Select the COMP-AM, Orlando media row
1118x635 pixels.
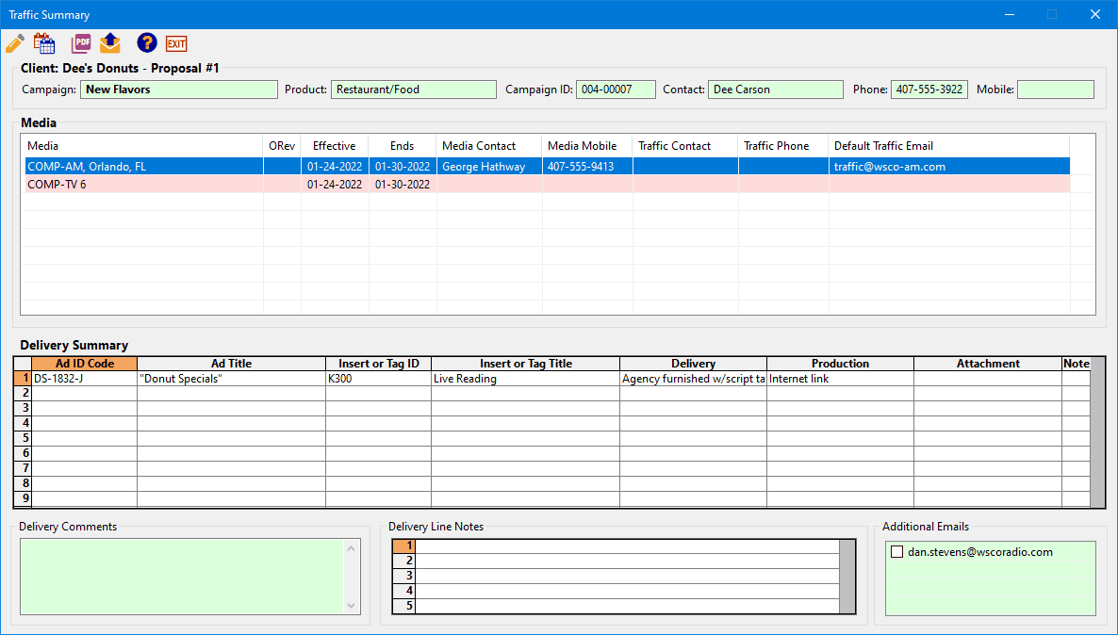point(141,166)
